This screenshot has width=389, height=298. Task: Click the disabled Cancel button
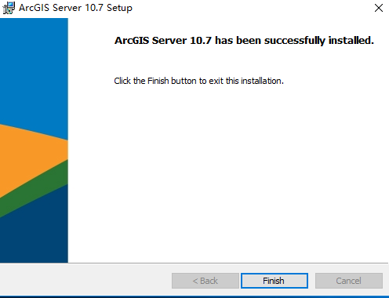[x=349, y=281]
